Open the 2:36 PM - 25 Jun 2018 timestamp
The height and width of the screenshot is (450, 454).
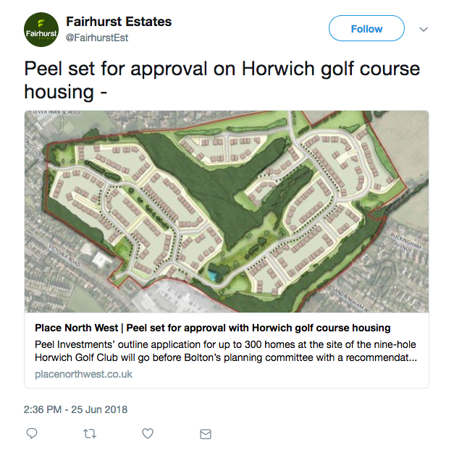tap(77, 409)
